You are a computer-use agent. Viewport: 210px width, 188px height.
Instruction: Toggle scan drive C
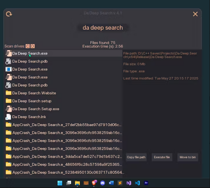[x=28, y=46]
